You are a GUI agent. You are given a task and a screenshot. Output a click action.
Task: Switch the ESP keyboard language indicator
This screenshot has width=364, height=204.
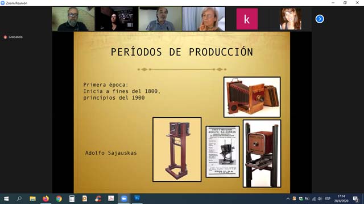[328, 199]
